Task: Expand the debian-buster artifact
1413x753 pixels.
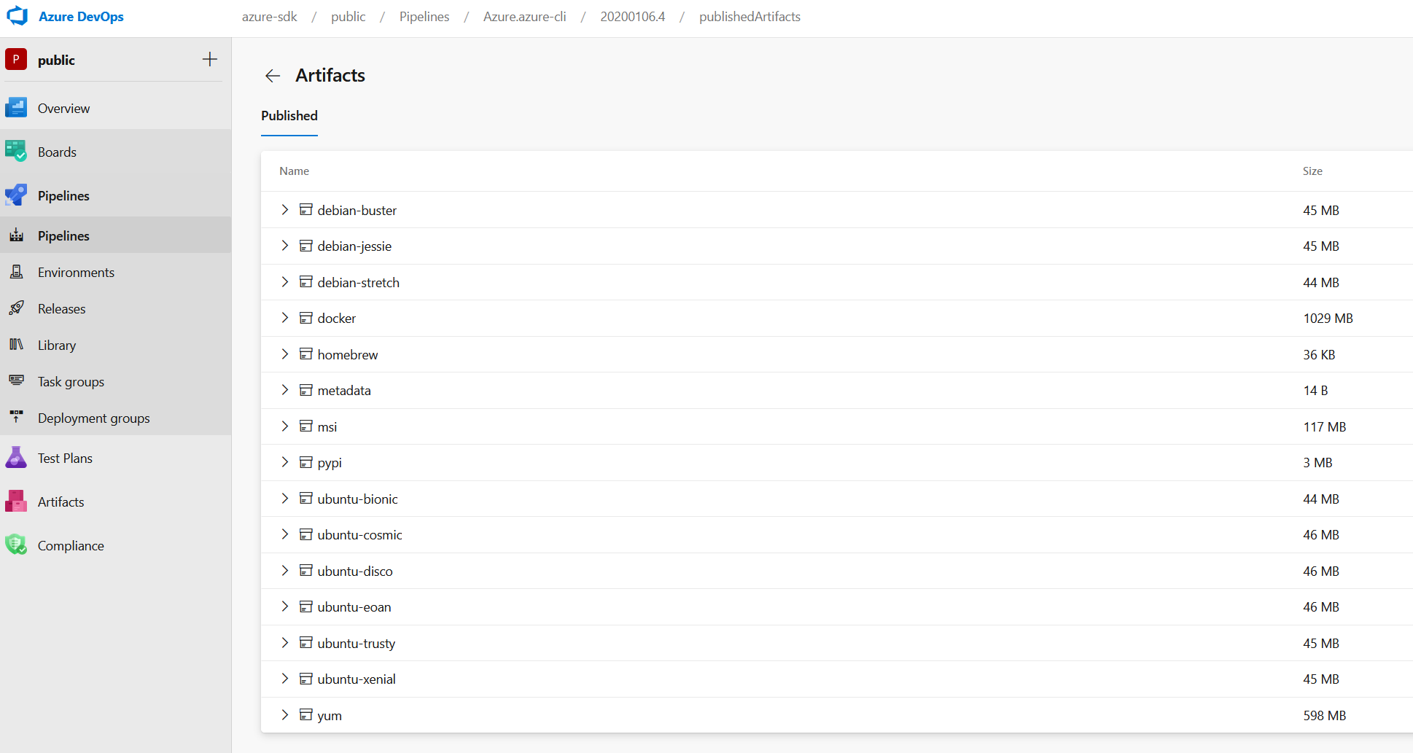Action: point(285,210)
